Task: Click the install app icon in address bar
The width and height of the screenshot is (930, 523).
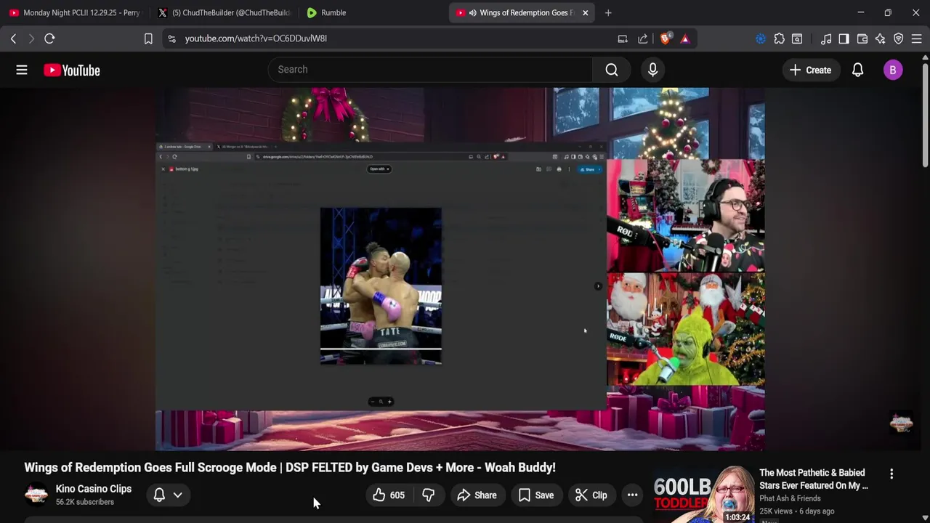Action: 623,38
